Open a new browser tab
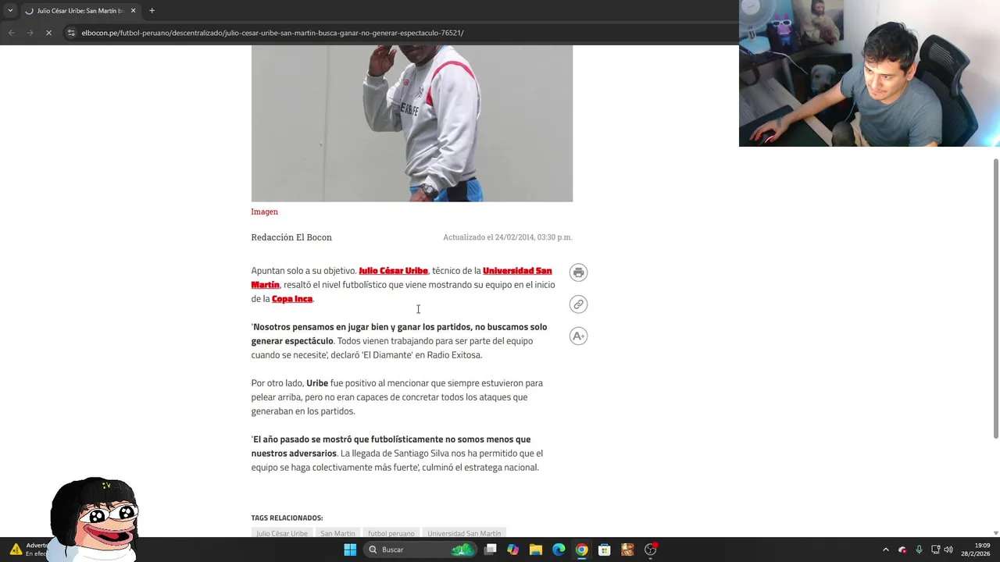 [152, 11]
